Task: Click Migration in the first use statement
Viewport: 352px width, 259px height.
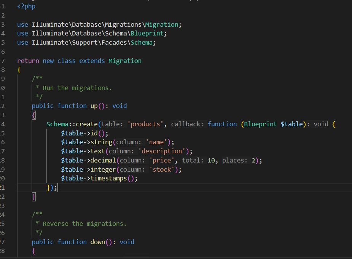Action: pyautogui.click(x=162, y=24)
